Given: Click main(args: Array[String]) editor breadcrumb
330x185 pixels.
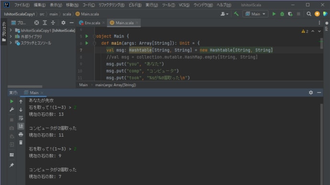Looking at the screenshot, I should [x=116, y=85].
